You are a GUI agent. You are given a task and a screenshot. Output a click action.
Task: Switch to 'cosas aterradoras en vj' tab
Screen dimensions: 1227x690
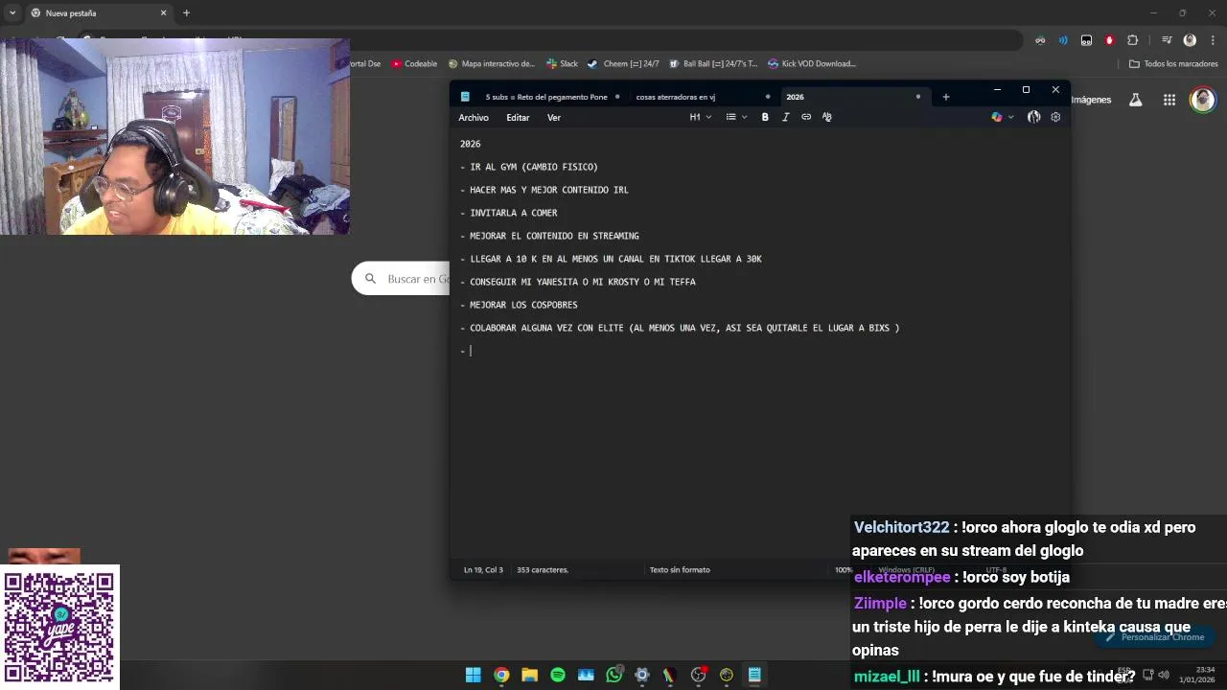coord(676,97)
